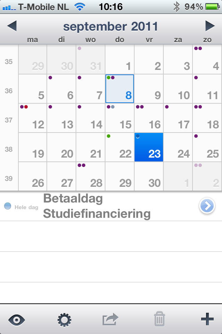Toggle calendar visibility eye icon
The width and height of the screenshot is (222, 334).
(x=17, y=319)
